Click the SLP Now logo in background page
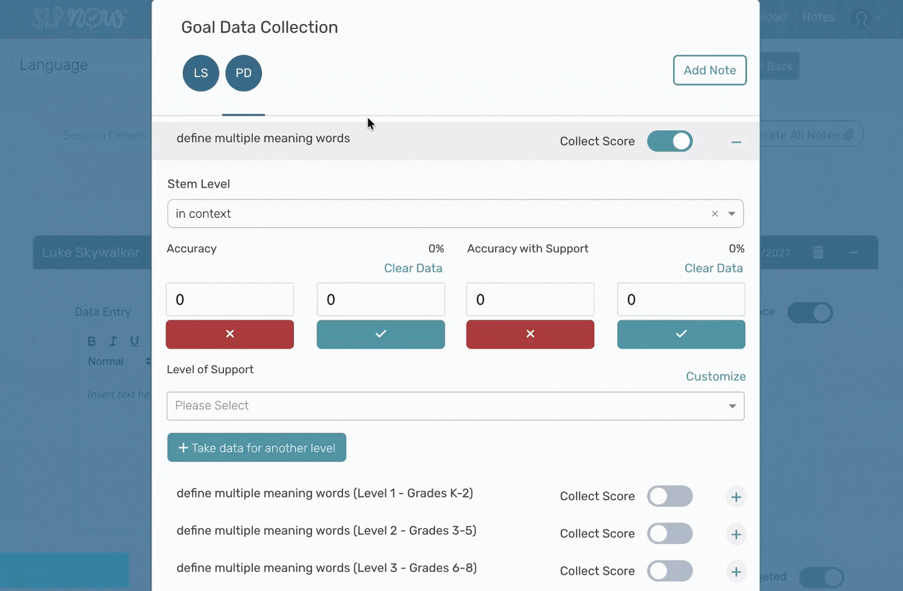The height and width of the screenshot is (591, 903). point(80,19)
